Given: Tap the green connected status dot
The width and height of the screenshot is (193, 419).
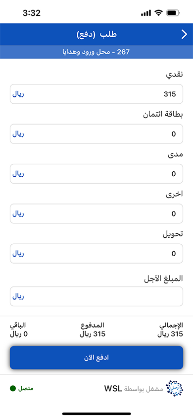Looking at the screenshot, I should tap(13, 388).
